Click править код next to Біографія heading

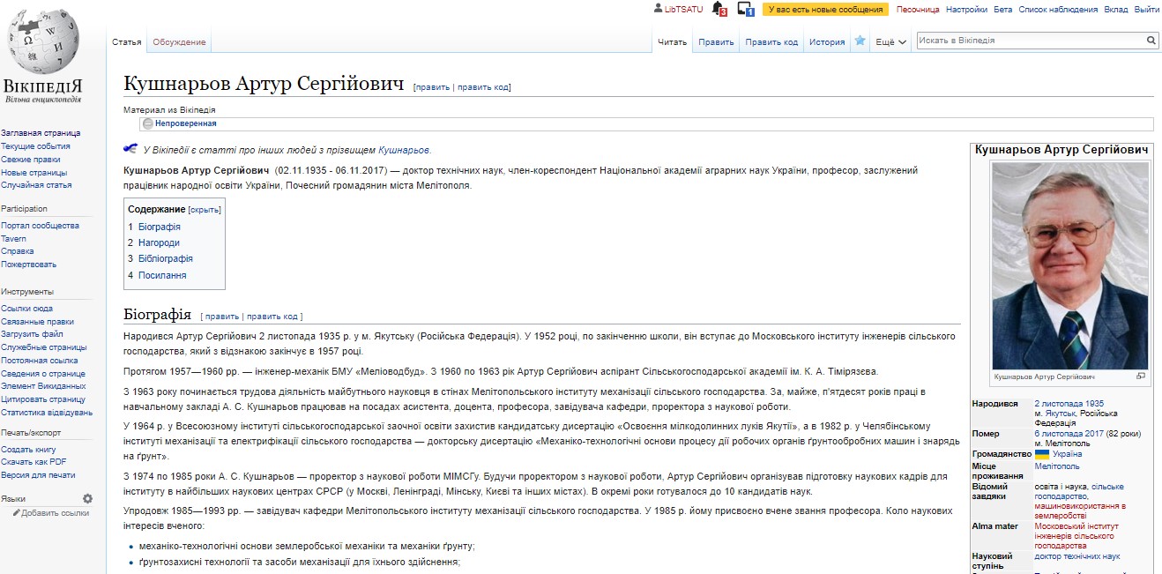(x=272, y=316)
